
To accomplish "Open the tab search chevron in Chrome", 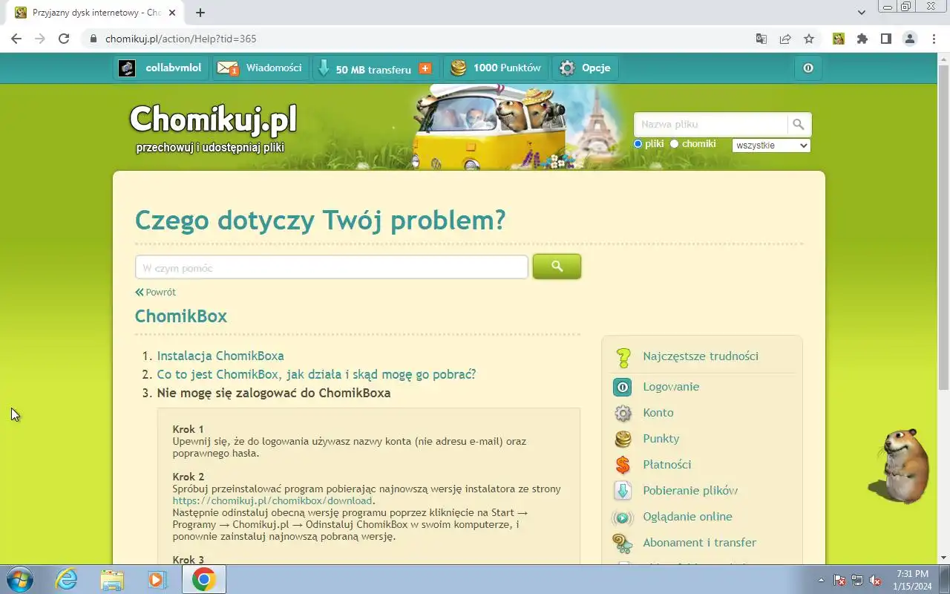I will 861,13.
